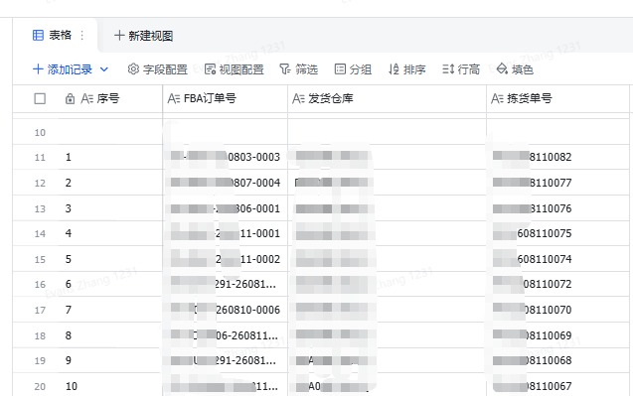Open 字段配置 field settings
This screenshot has width=633, height=396.
point(157,69)
